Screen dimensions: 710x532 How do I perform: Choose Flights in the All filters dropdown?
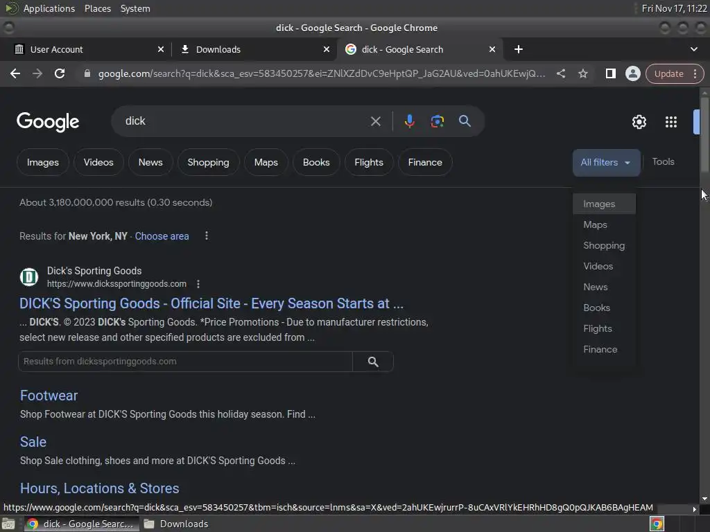pos(604,329)
